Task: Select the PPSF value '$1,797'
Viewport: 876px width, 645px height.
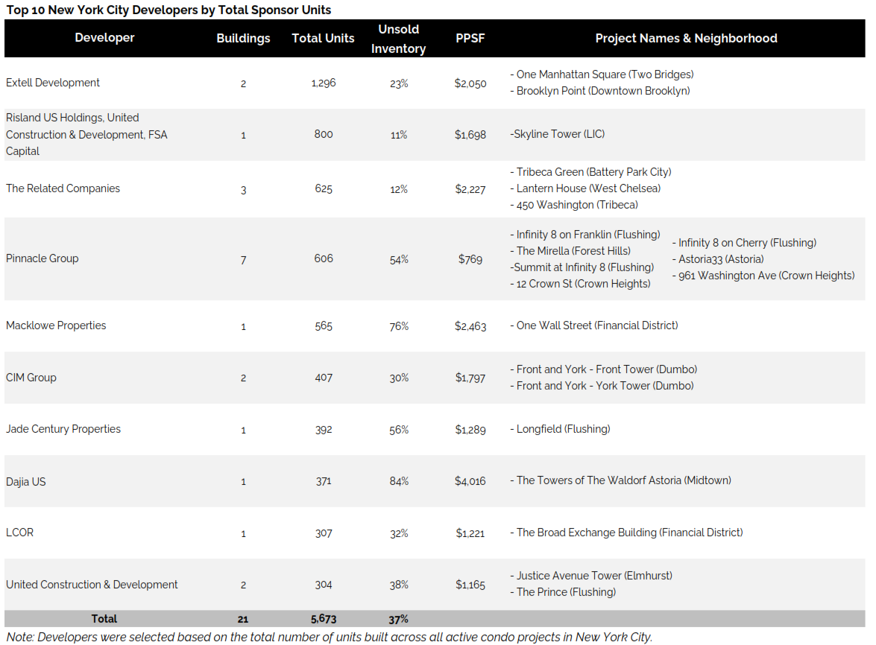Action: [x=470, y=378]
